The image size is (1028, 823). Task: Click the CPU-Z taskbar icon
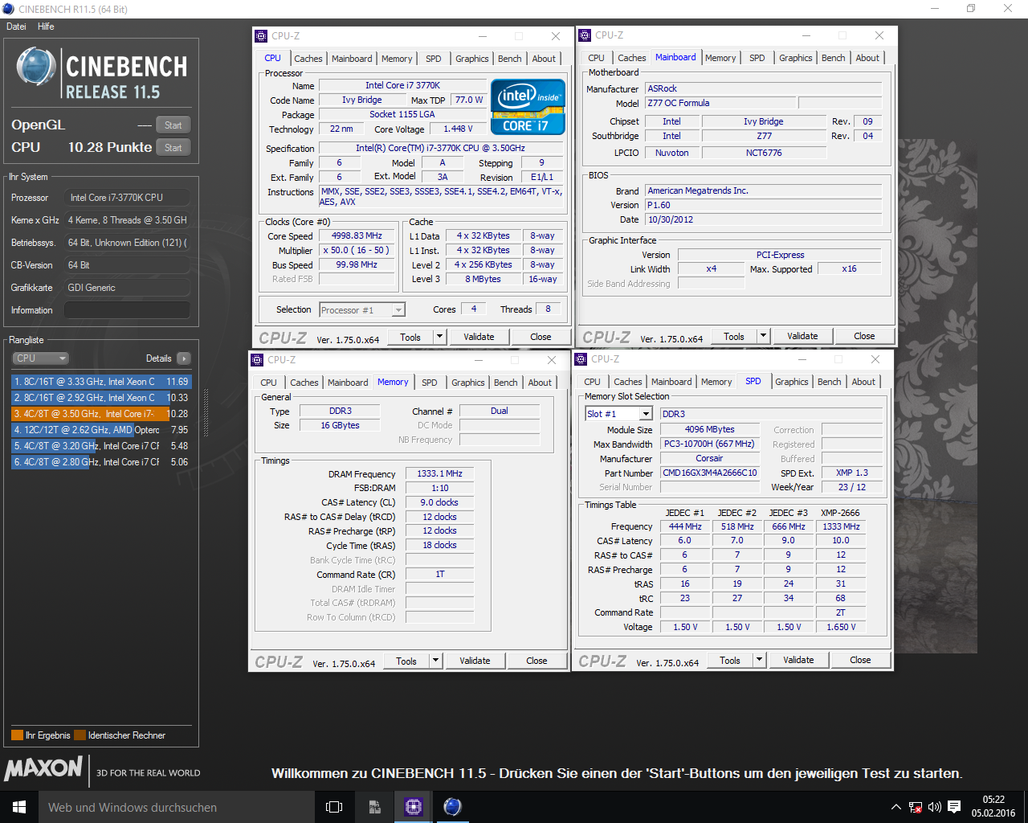tap(414, 807)
